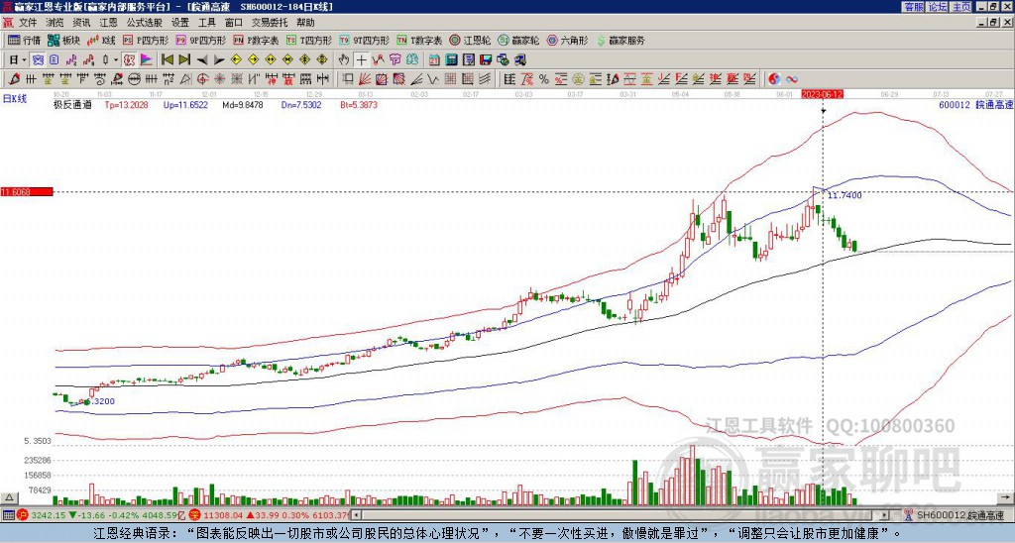Image resolution: width=1015 pixels, height=543 pixels.
Task: Click the black left arrow icon
Action: click(202, 60)
